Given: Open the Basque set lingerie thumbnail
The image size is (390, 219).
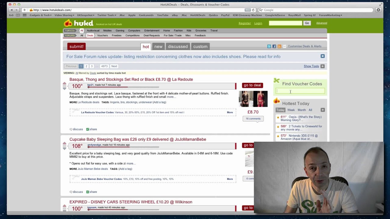Looking at the screenshot, I should 253,99.
